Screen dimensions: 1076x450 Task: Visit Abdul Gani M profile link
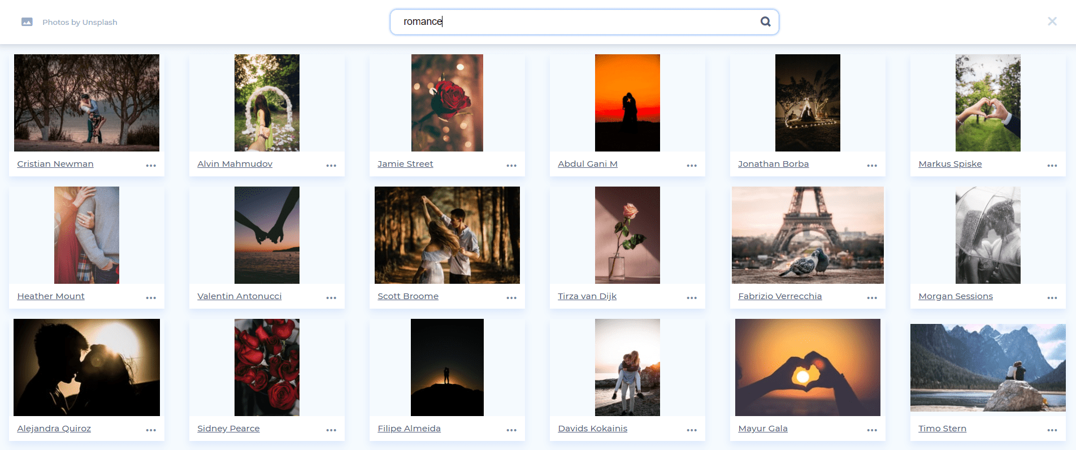point(588,164)
